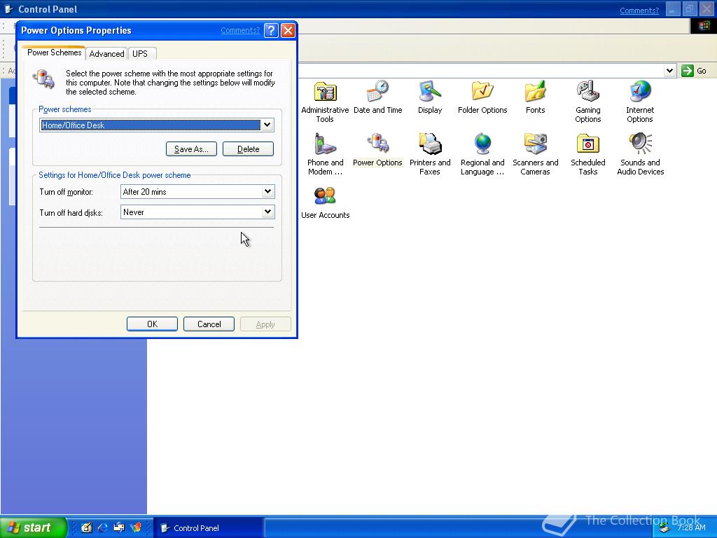Click the first quick launch icon beside Start
This screenshot has width=717, height=538.
tap(86, 527)
